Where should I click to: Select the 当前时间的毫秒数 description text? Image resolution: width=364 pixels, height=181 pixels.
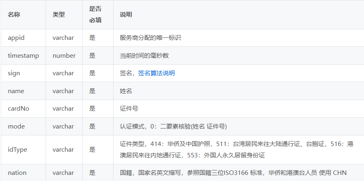click(144, 56)
